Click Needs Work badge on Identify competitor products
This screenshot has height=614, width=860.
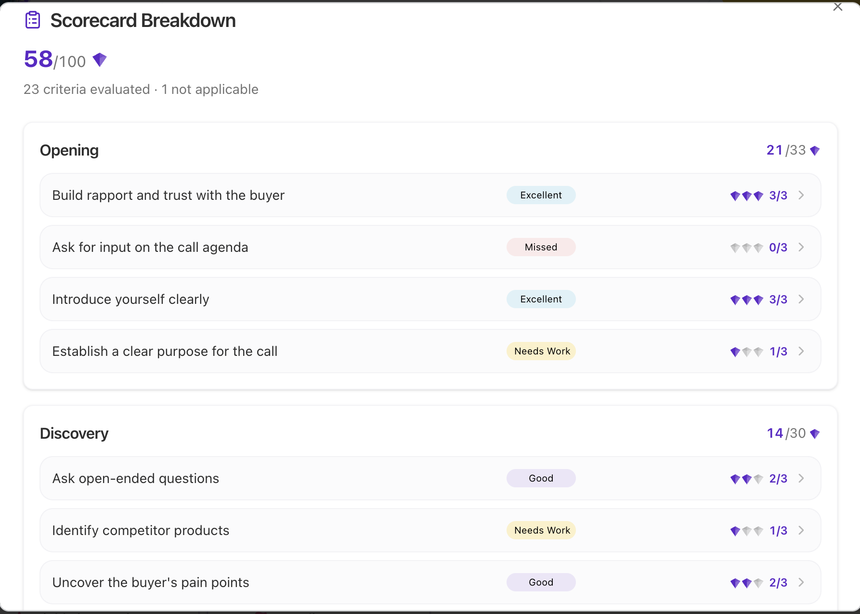[x=541, y=530]
